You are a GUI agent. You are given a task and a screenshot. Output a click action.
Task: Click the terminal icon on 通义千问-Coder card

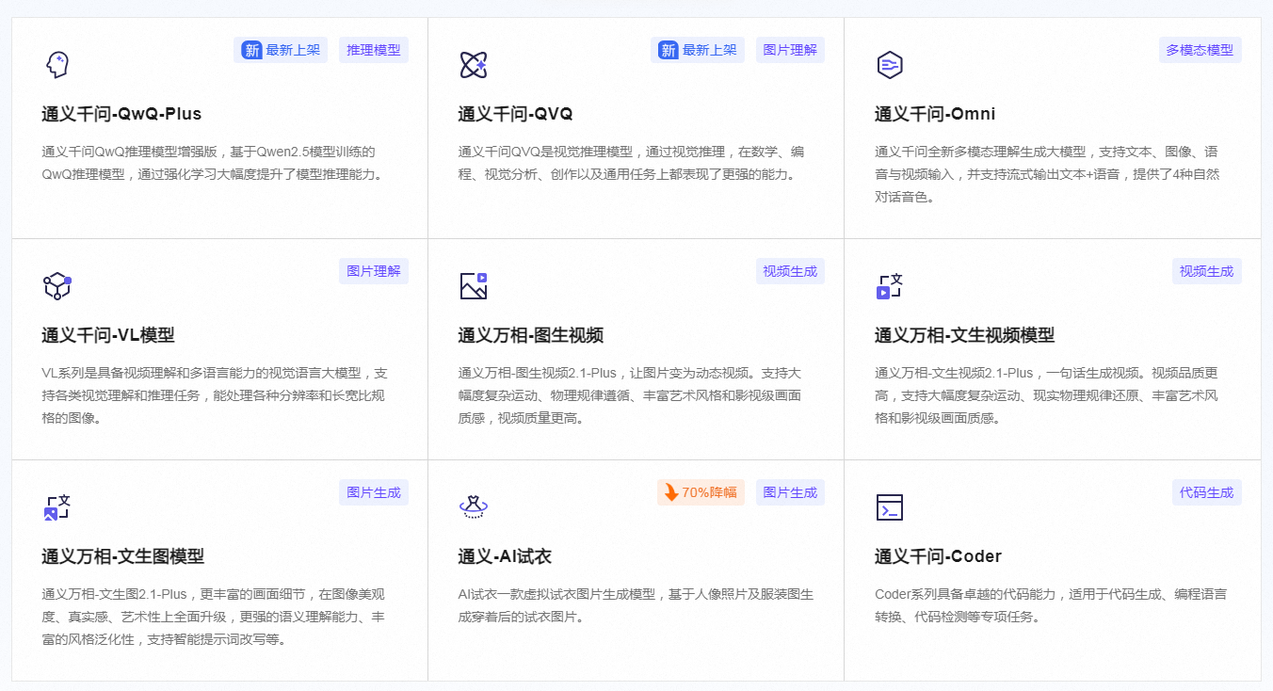pos(891,506)
